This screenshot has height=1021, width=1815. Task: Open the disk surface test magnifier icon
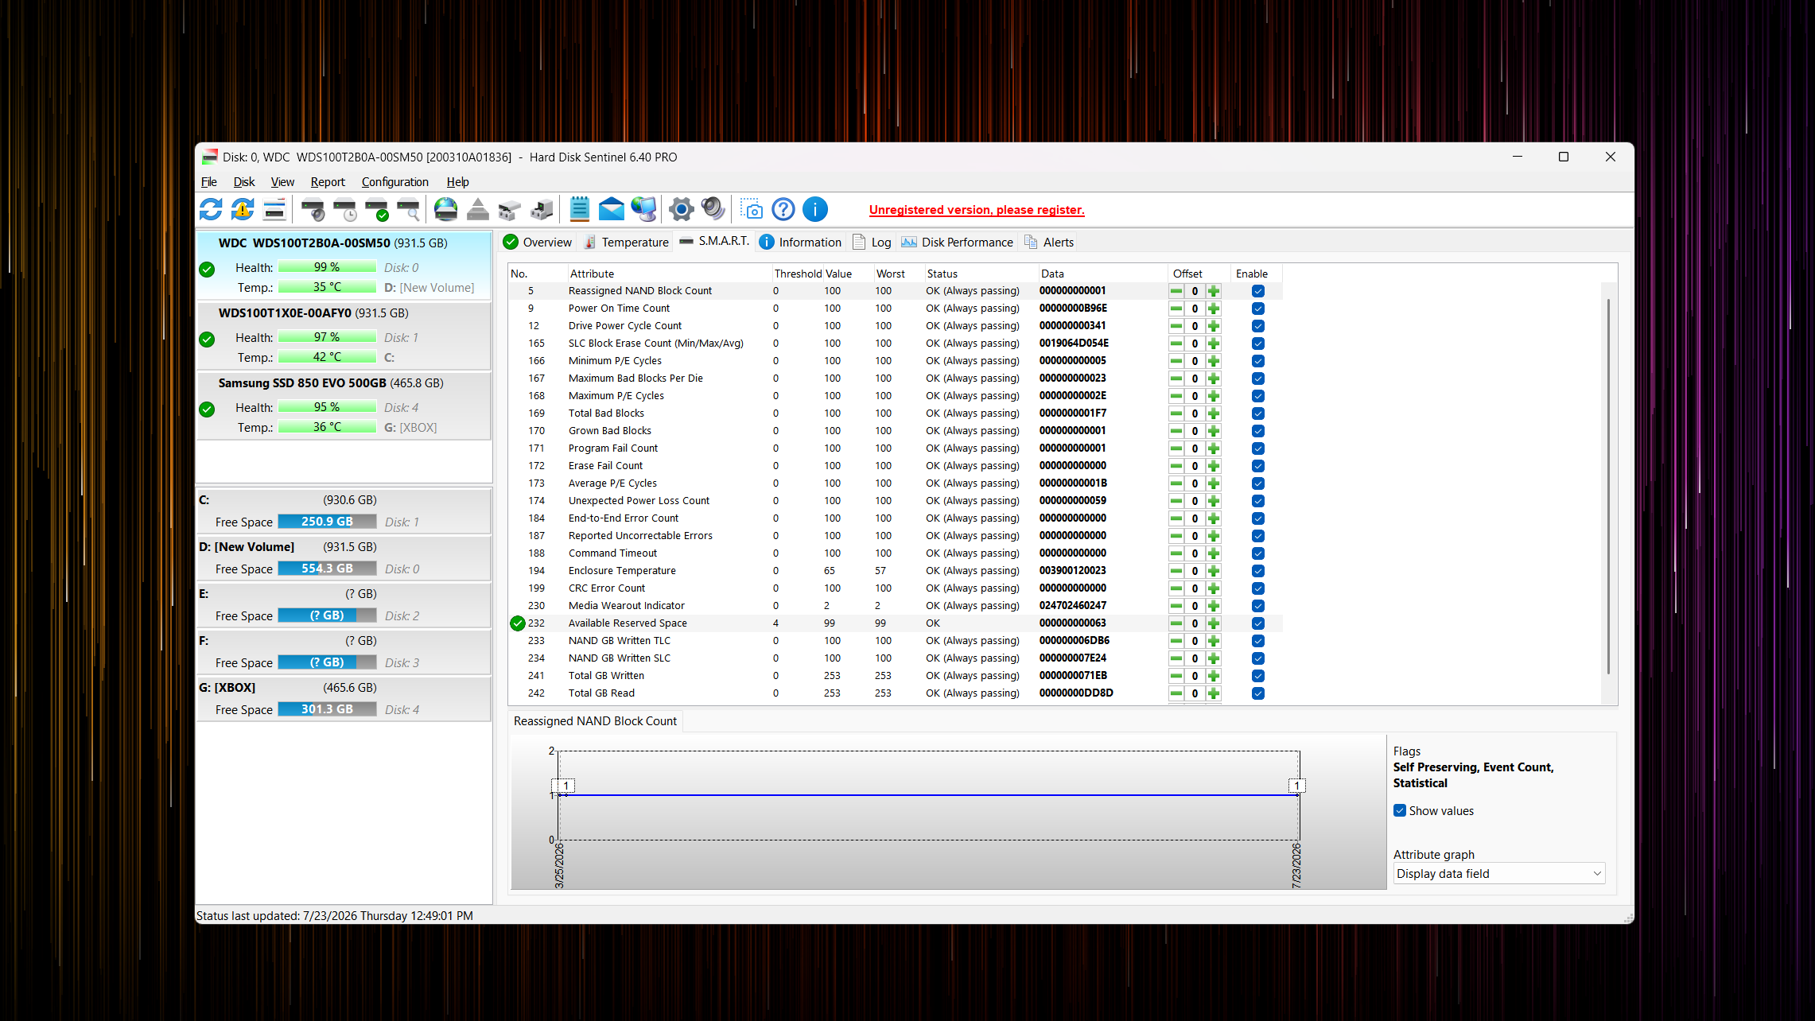(408, 210)
